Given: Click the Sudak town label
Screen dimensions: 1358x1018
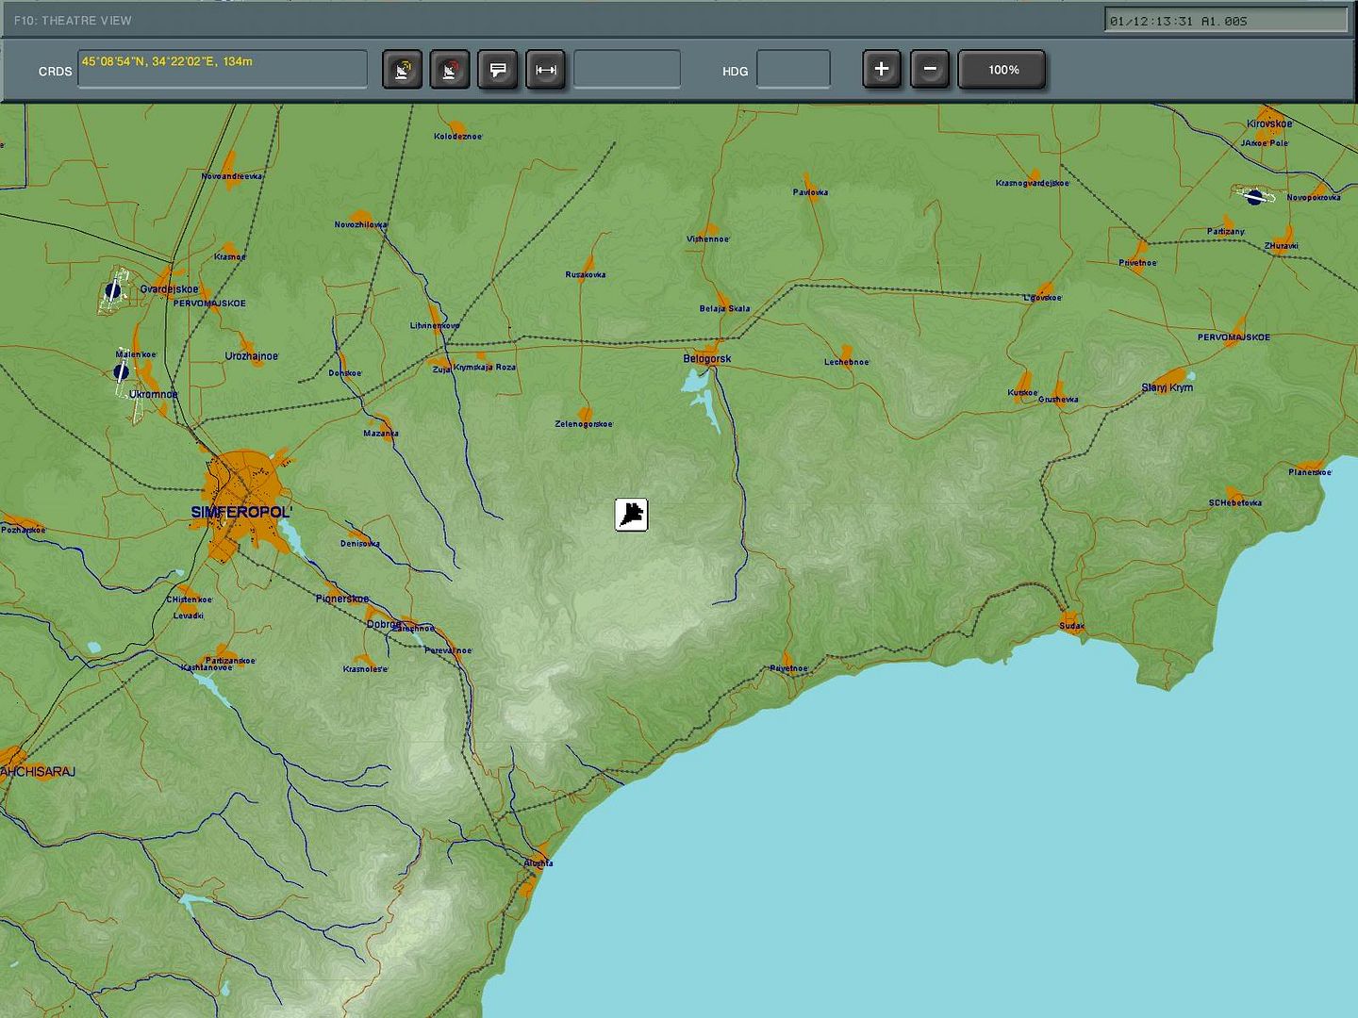Looking at the screenshot, I should pyautogui.click(x=1071, y=626).
